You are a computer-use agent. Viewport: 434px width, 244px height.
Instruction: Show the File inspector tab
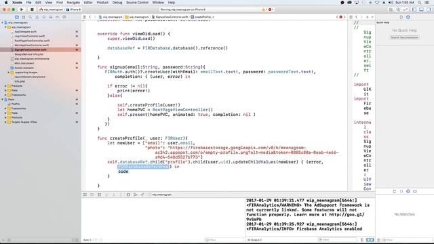401,17
